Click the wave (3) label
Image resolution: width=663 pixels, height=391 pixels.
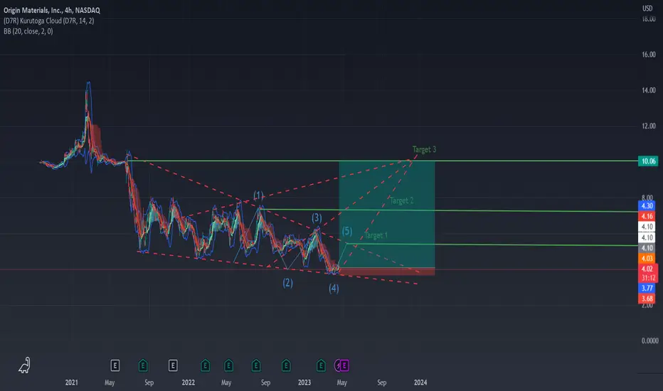[317, 218]
